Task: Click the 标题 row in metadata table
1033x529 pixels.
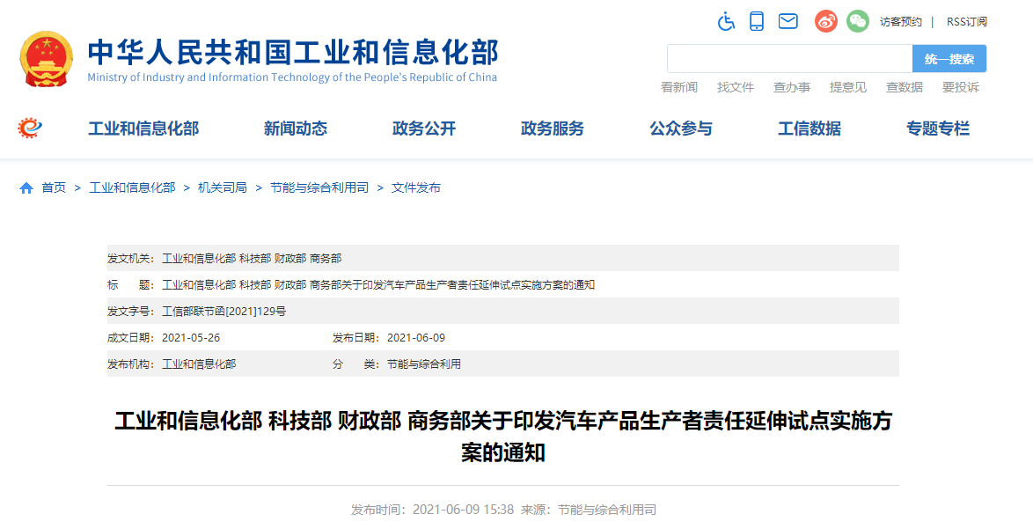Action: (x=503, y=284)
